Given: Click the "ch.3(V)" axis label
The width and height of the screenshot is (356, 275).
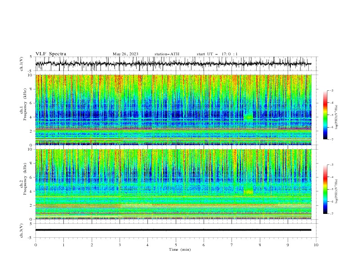Looking at the screenshot, I should [22, 231].
